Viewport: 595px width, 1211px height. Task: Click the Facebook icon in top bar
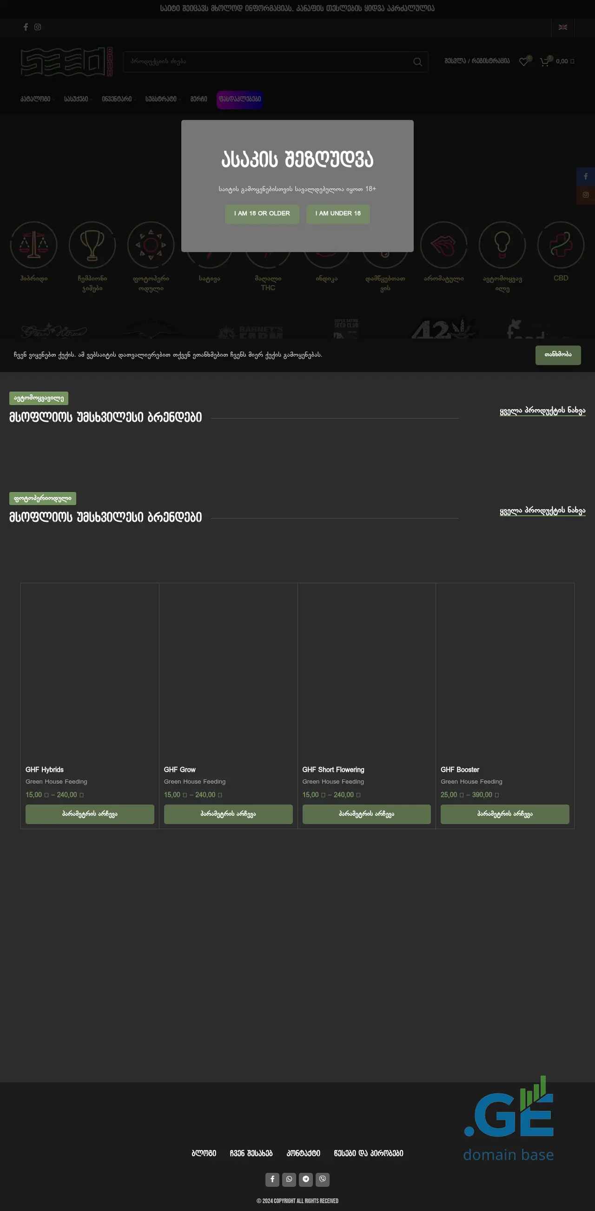26,27
